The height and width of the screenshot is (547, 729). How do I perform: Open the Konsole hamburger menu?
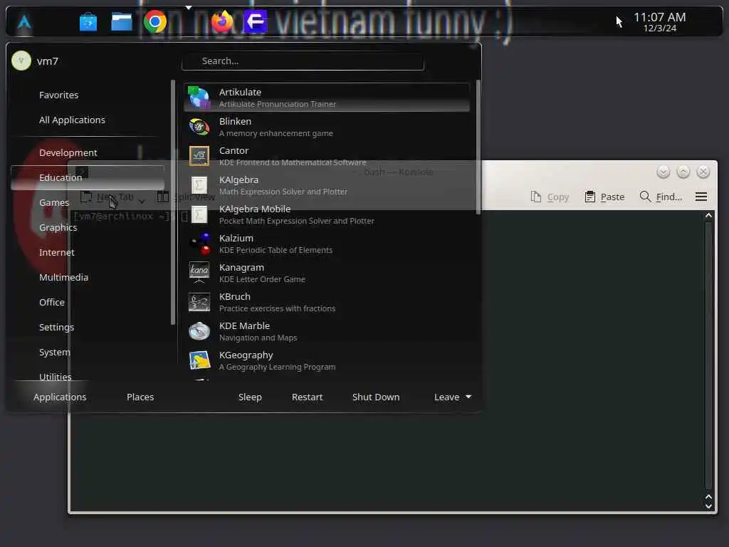pyautogui.click(x=701, y=197)
